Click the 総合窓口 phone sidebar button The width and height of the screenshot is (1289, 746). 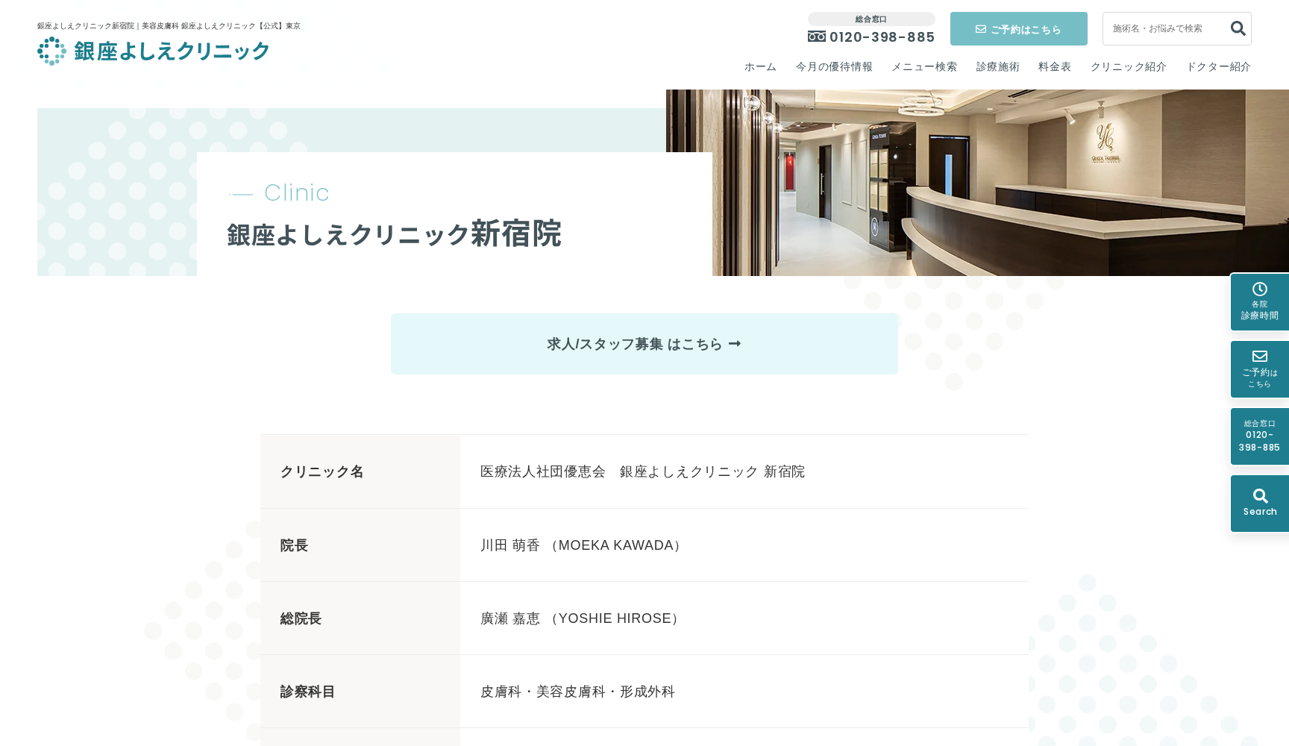tap(1259, 436)
